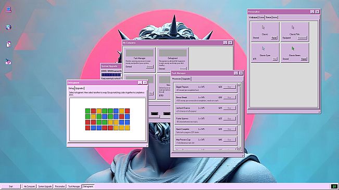This screenshot has height=190, width=339.
Task: Open the Processes tab in Task Manager
Action: point(177,79)
